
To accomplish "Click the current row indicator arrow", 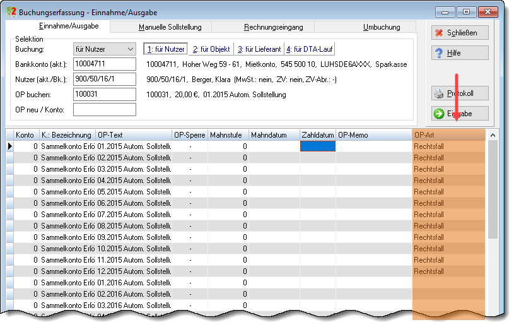I will click(10, 146).
